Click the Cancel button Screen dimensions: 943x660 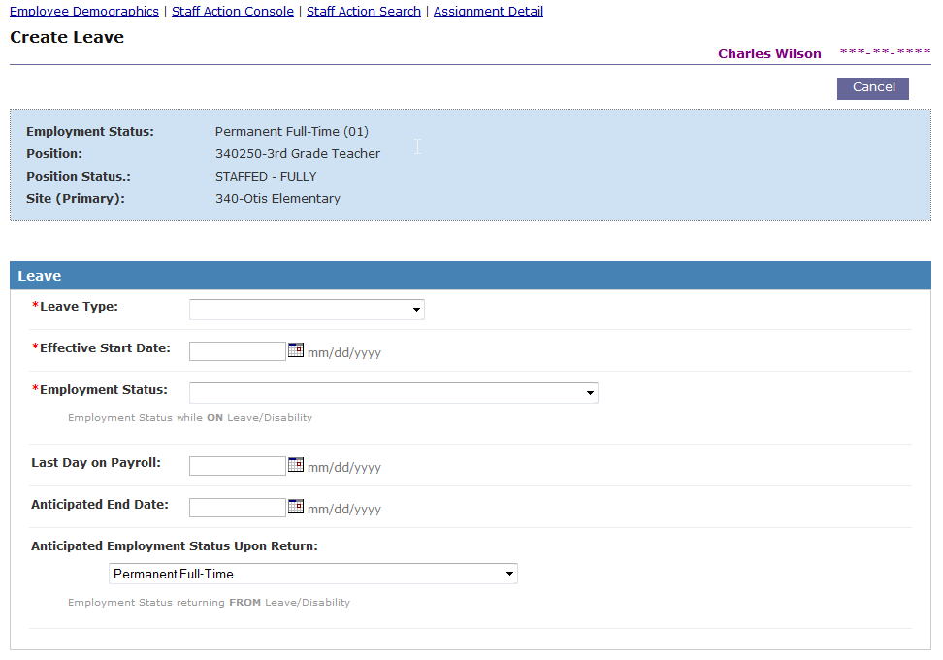click(872, 88)
